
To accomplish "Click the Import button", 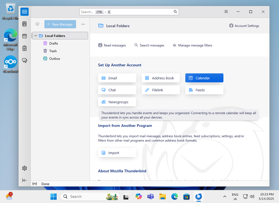I will pos(117,153).
